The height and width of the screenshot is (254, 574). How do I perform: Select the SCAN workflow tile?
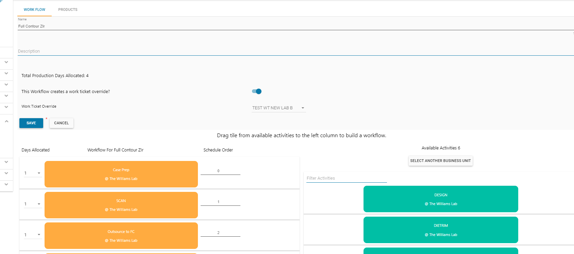[121, 205]
